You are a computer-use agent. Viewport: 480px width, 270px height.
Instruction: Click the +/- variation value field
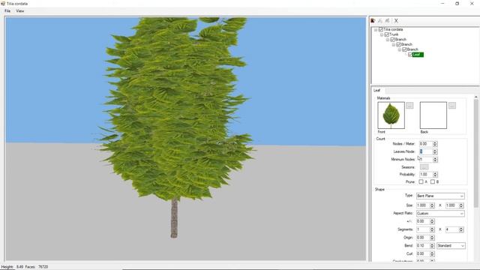coord(423,221)
